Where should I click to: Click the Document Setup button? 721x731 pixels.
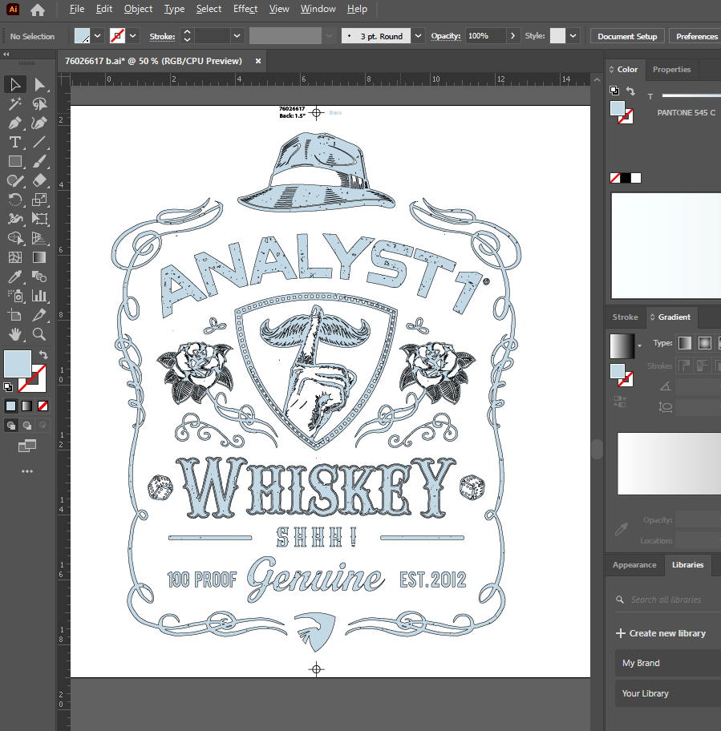coord(627,36)
